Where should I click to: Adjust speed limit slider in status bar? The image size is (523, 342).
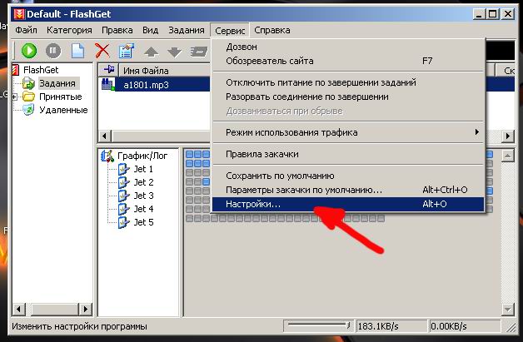coord(318,325)
